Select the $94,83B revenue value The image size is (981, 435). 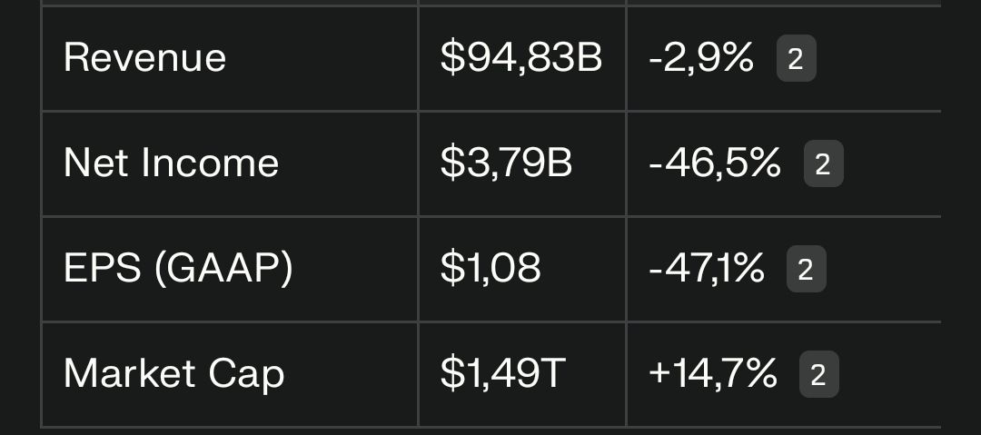point(520,59)
